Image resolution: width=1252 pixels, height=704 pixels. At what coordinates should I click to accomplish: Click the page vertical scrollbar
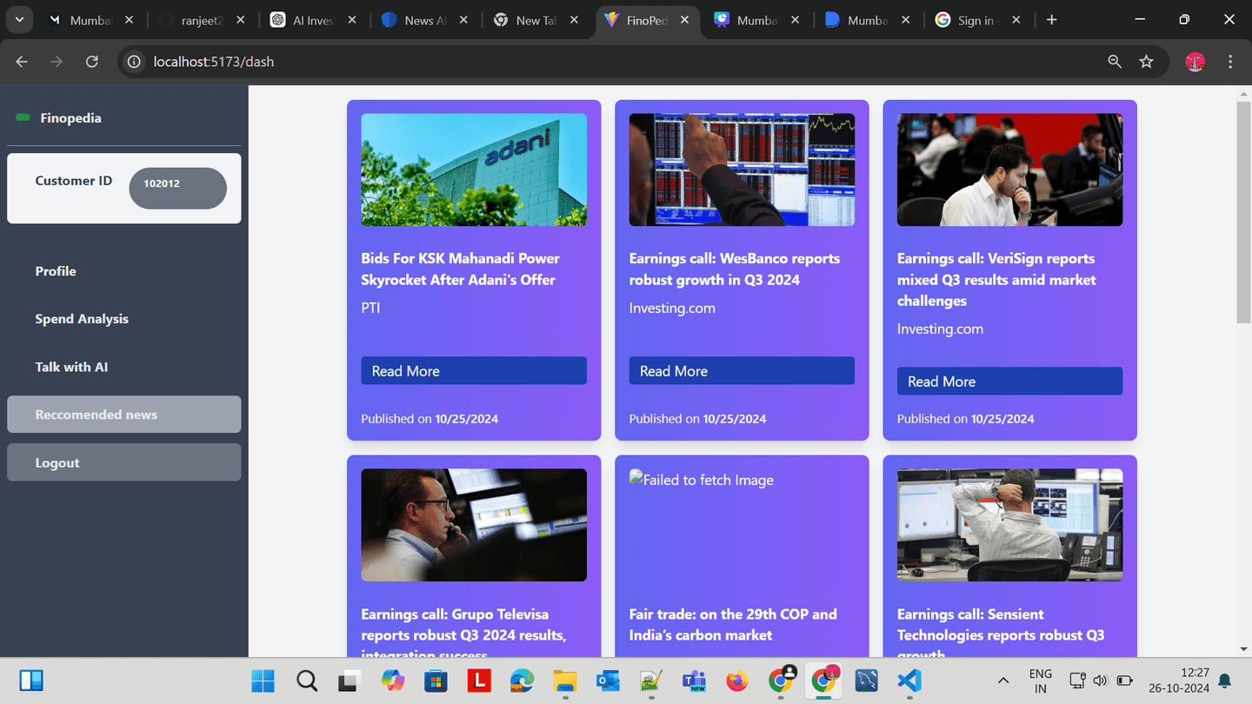click(x=1244, y=213)
